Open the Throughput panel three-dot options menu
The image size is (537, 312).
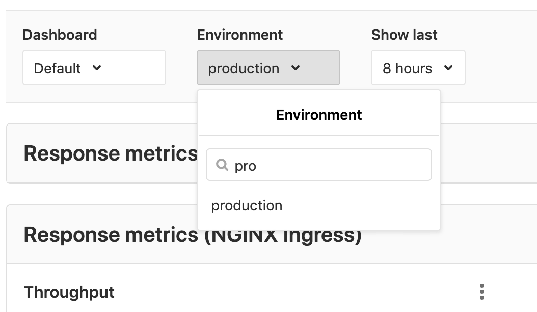tap(482, 292)
